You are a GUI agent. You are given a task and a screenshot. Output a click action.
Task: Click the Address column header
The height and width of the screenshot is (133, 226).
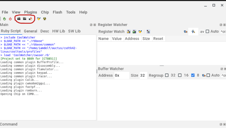click(x=132, y=38)
